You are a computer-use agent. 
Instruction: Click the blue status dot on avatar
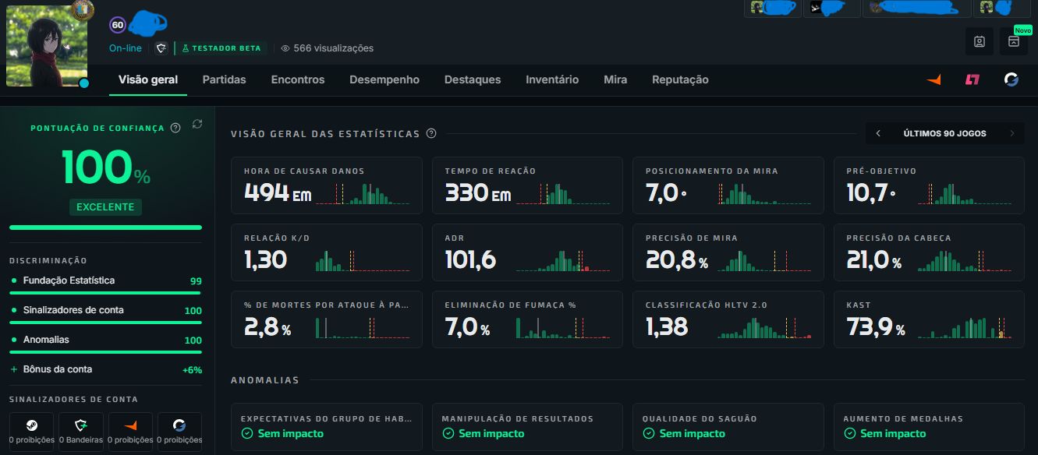coord(83,83)
